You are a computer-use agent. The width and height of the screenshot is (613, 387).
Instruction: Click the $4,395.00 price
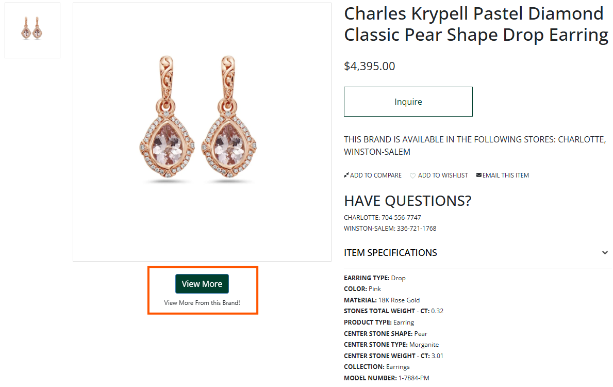click(x=370, y=66)
